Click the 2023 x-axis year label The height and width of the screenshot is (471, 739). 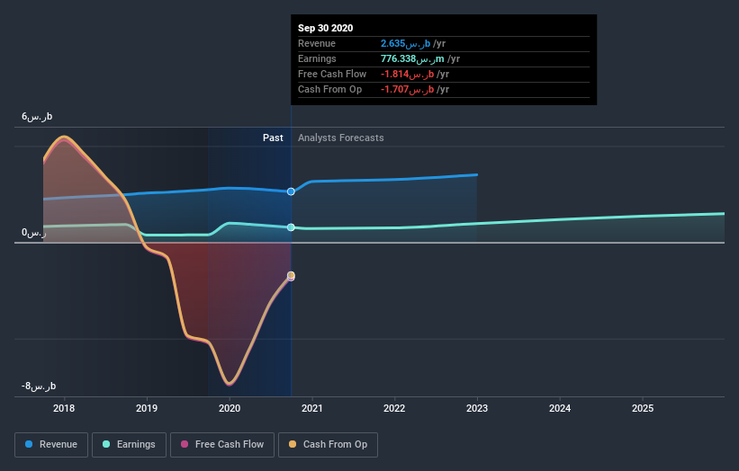coord(477,408)
